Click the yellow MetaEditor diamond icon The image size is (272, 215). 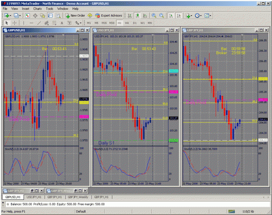click(90, 16)
